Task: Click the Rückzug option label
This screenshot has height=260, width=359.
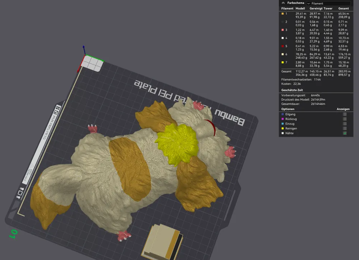Action: pos(291,119)
